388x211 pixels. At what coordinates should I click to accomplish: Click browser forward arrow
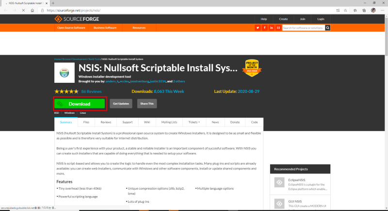[15, 10]
